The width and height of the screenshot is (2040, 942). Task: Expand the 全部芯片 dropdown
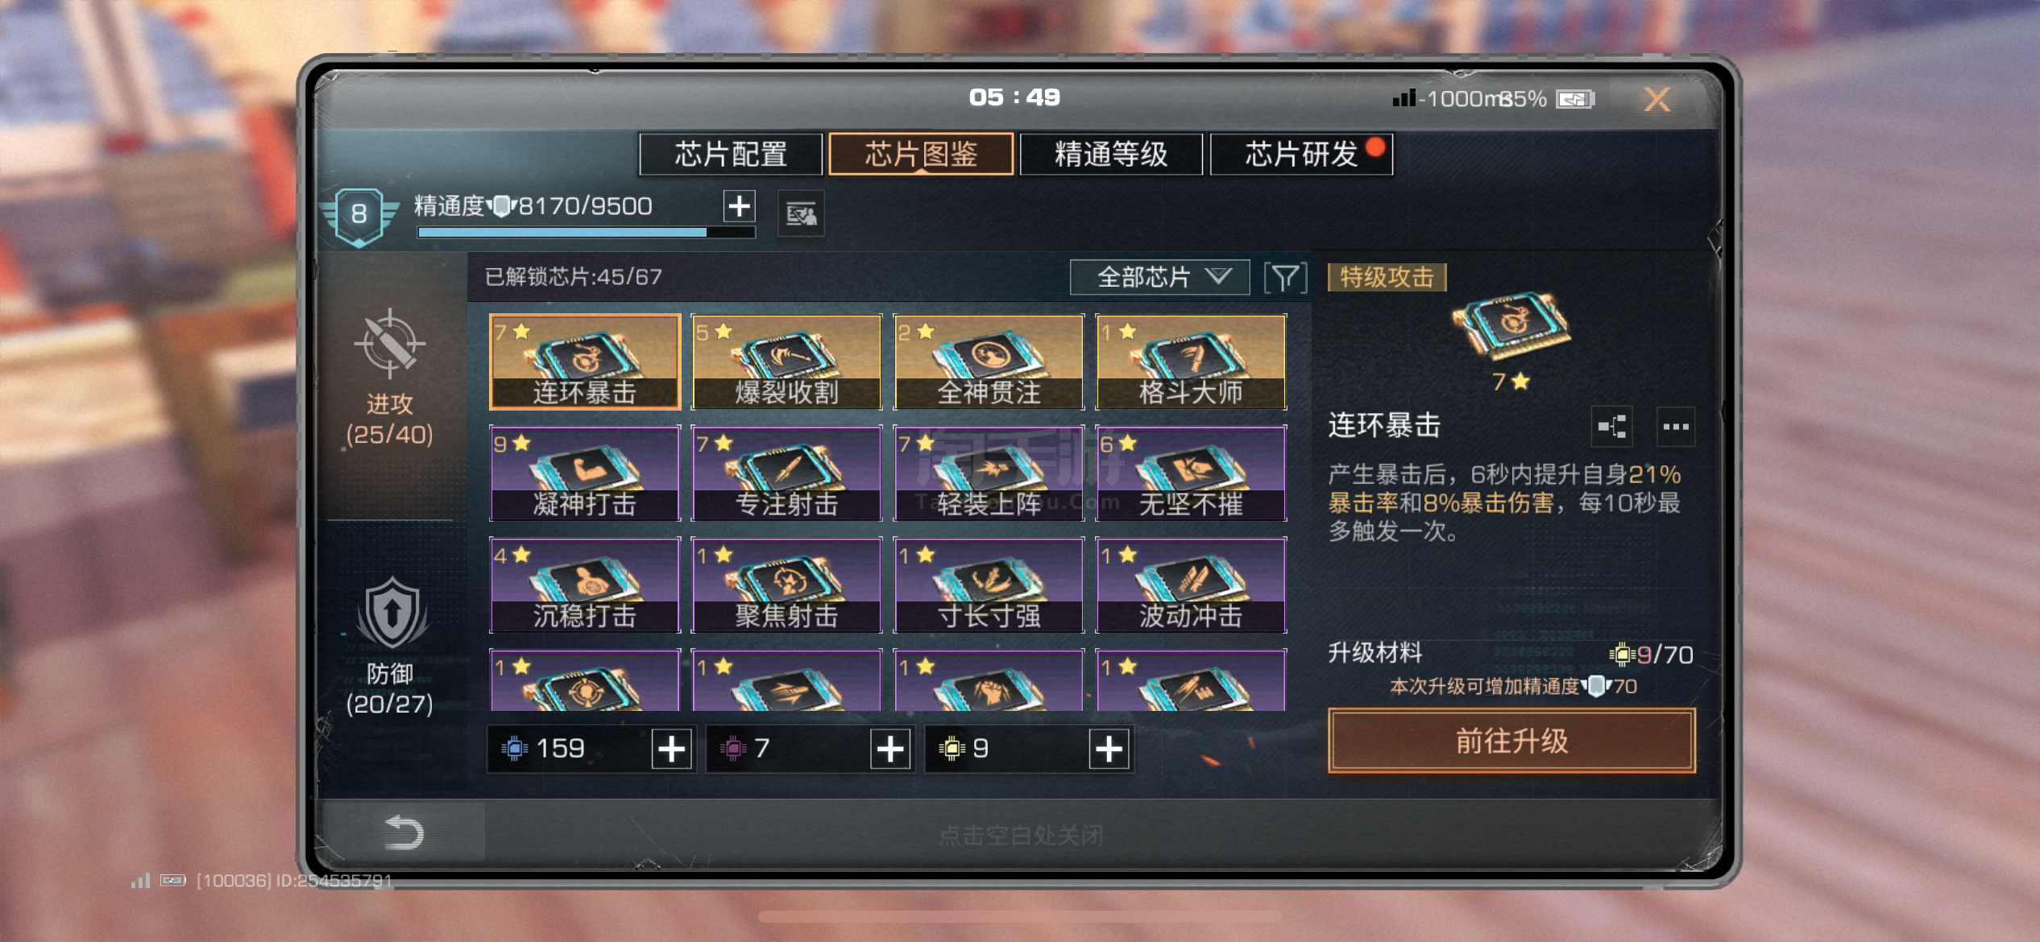[1159, 278]
